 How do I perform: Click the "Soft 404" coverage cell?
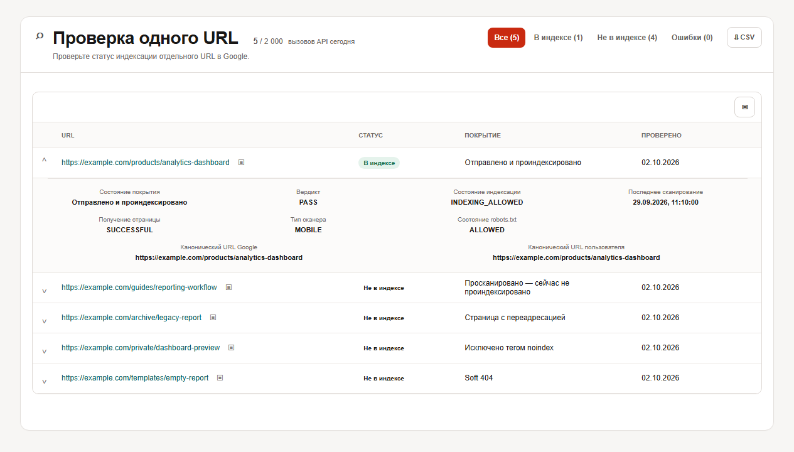click(480, 378)
